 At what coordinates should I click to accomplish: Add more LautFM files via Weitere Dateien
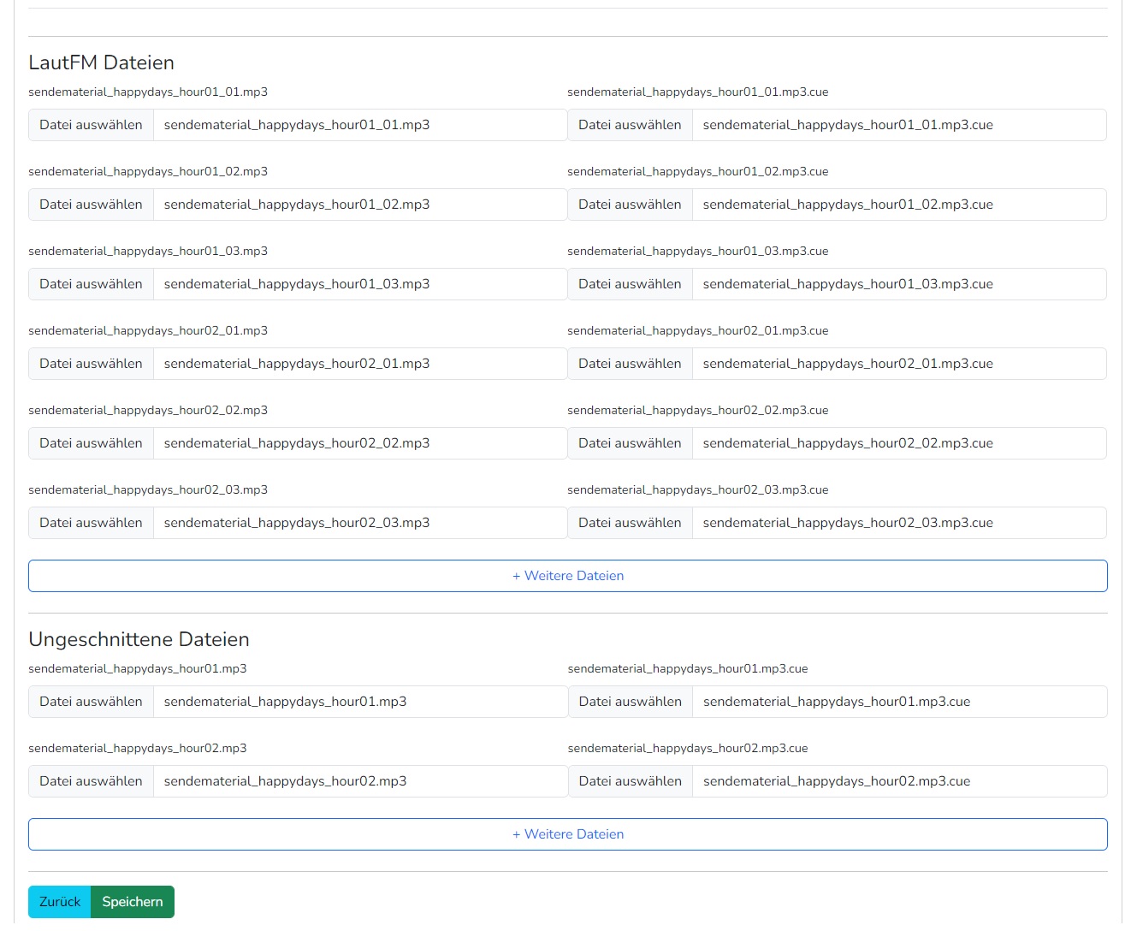pyautogui.click(x=568, y=576)
